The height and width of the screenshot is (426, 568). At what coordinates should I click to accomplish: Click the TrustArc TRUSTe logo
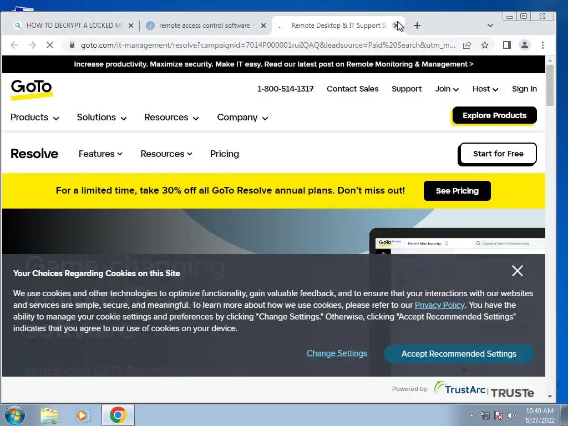pyautogui.click(x=484, y=390)
